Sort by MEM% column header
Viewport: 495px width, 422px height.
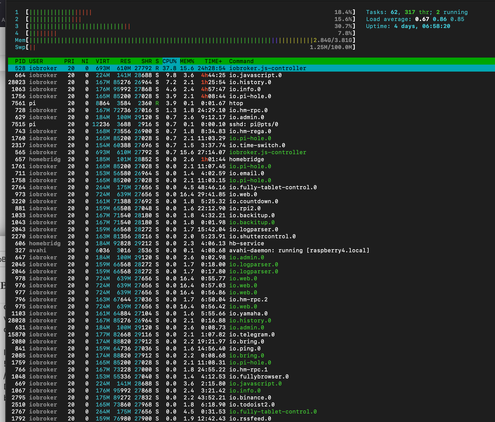pos(187,61)
